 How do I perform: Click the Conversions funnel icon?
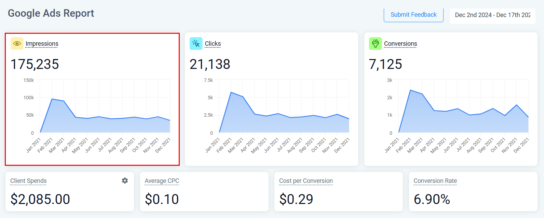(x=375, y=44)
